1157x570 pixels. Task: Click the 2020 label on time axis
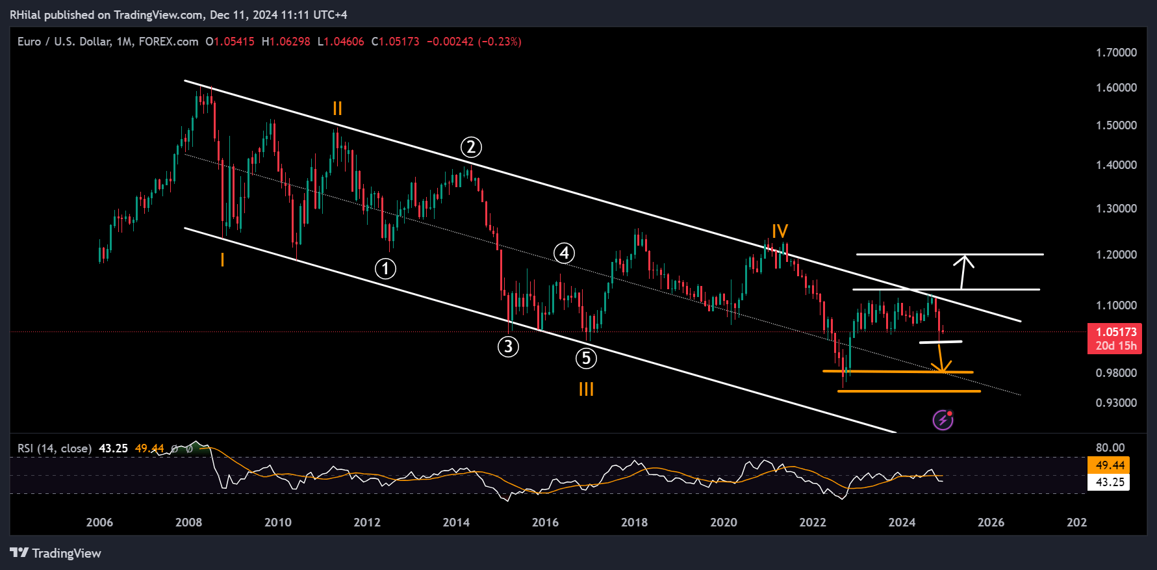[724, 523]
